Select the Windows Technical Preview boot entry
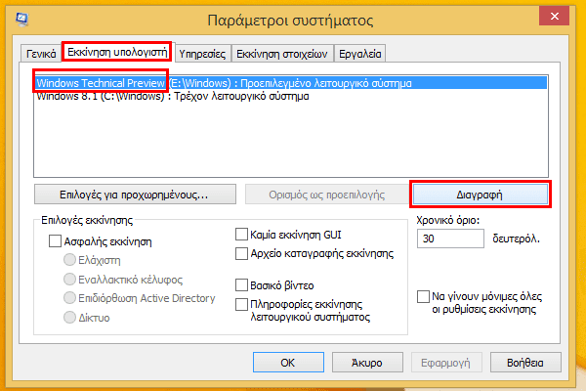This screenshot has width=586, height=391. pos(291,83)
